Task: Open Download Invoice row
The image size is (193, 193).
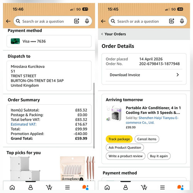Action: point(144,75)
